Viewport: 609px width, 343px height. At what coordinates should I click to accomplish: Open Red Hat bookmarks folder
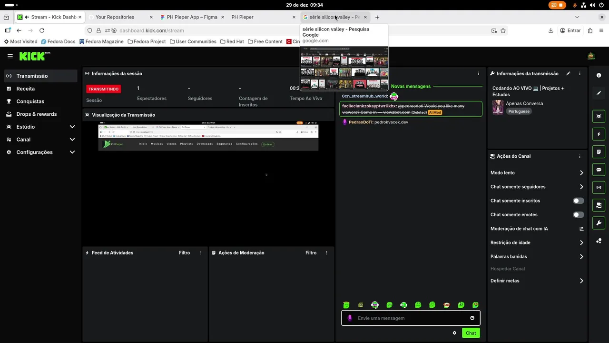pyautogui.click(x=232, y=41)
